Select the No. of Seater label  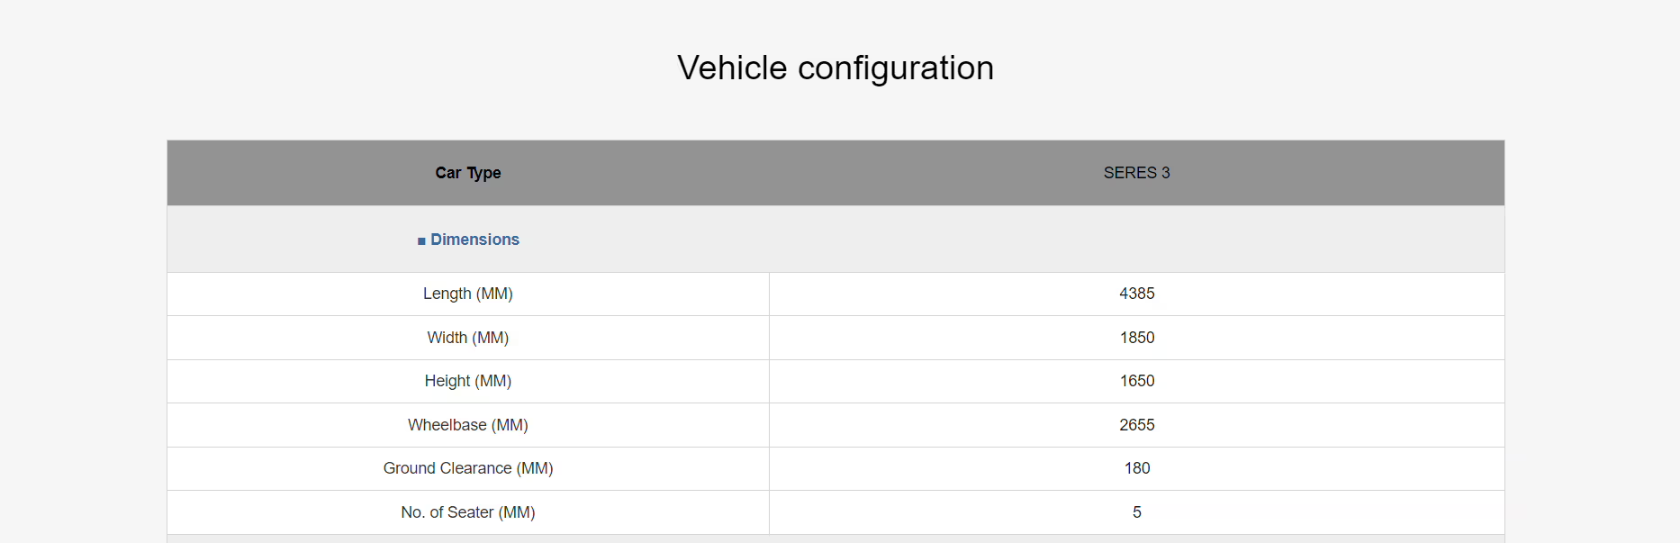tap(467, 512)
